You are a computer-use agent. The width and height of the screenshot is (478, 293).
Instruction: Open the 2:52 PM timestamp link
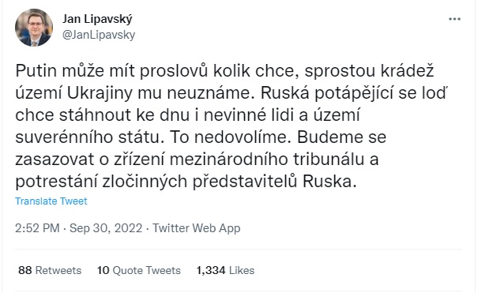tap(37, 228)
